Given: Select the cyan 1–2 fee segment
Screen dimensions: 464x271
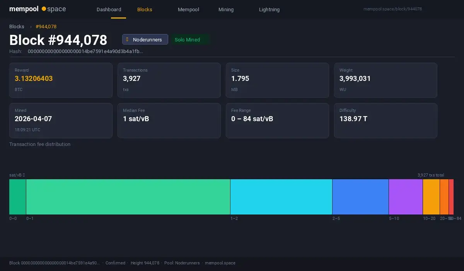Looking at the screenshot, I should [281, 197].
